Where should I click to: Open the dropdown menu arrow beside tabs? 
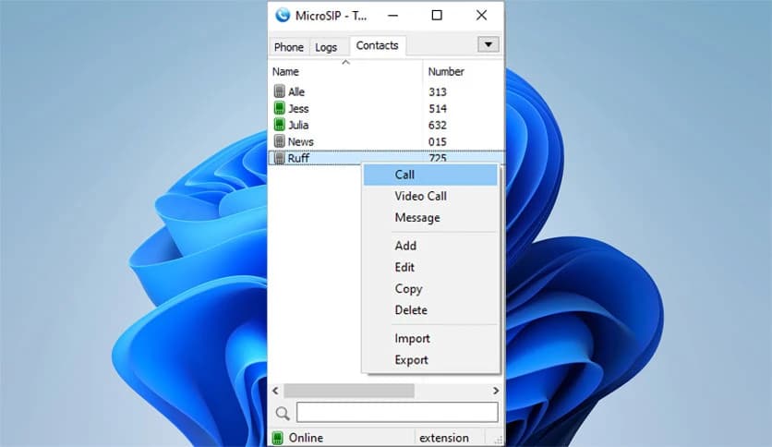[489, 44]
